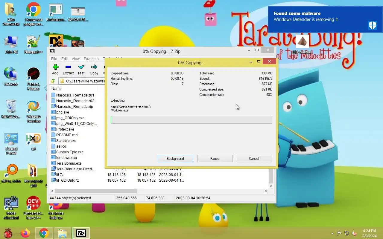
Task: Pause the copying operation
Action: coord(215,159)
